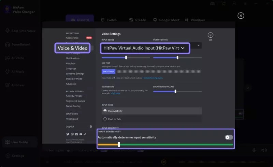Image resolution: width=273 pixels, height=167 pixels.
Task: Open AI Voice in the HitPaw sidebar
Action: (14, 58)
